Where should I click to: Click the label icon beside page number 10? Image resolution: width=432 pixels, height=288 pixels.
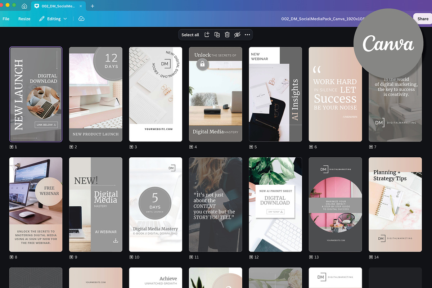(x=131, y=257)
